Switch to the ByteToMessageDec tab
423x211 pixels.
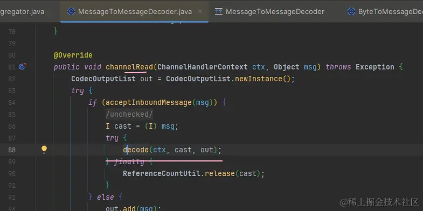390,12
